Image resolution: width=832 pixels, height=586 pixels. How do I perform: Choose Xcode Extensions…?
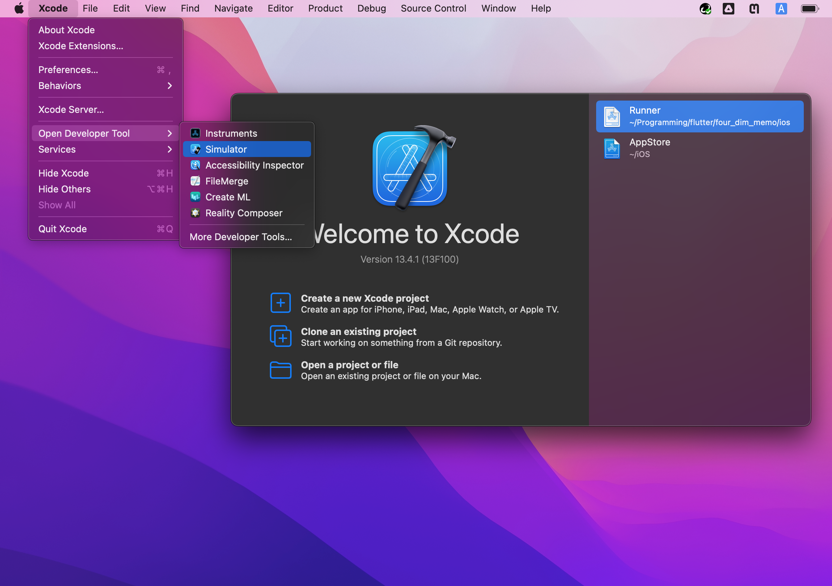click(105, 46)
